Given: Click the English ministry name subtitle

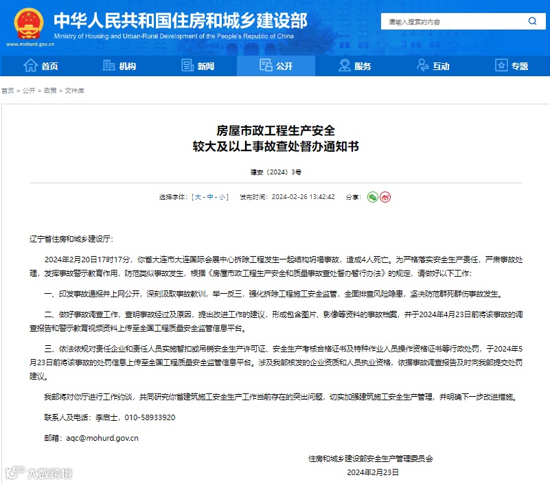Looking at the screenshot, I should point(174,36).
